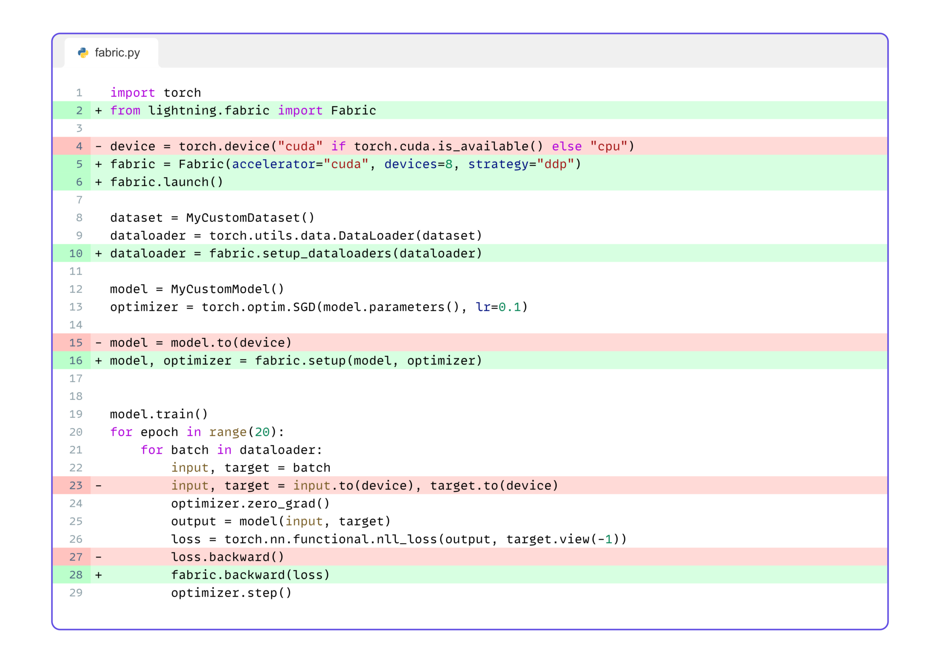Click line number 28 in the gutter

76,575
